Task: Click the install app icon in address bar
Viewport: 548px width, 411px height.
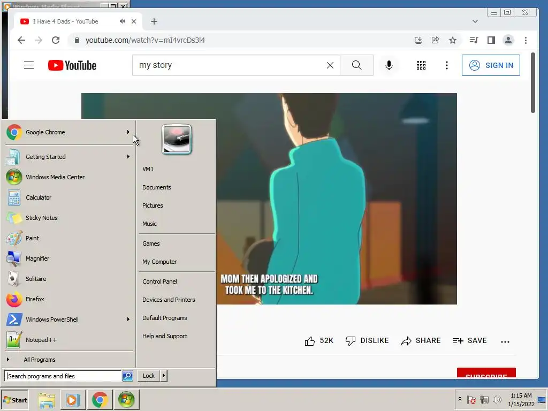Action: [418, 40]
